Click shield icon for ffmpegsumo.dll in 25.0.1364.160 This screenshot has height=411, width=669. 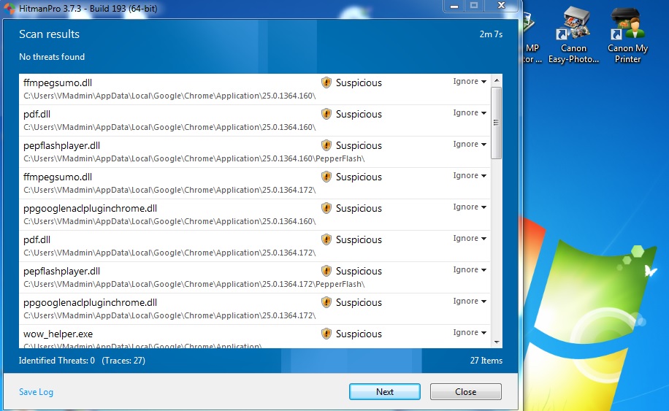pos(326,82)
